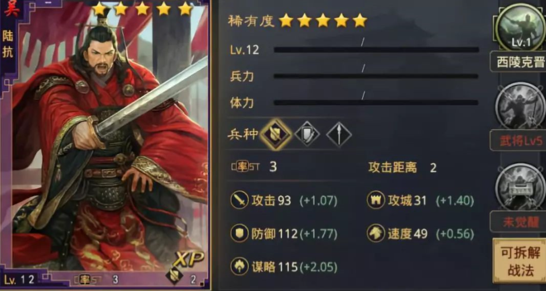The image size is (546, 291).
Task: Pick the spear troop type icon
Action: (339, 134)
